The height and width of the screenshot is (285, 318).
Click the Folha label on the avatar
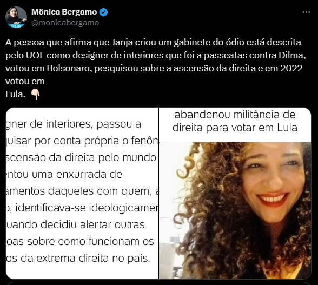[x=16, y=26]
